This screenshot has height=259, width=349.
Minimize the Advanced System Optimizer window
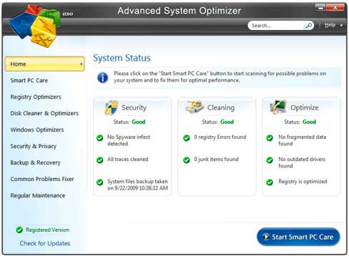click(x=320, y=8)
